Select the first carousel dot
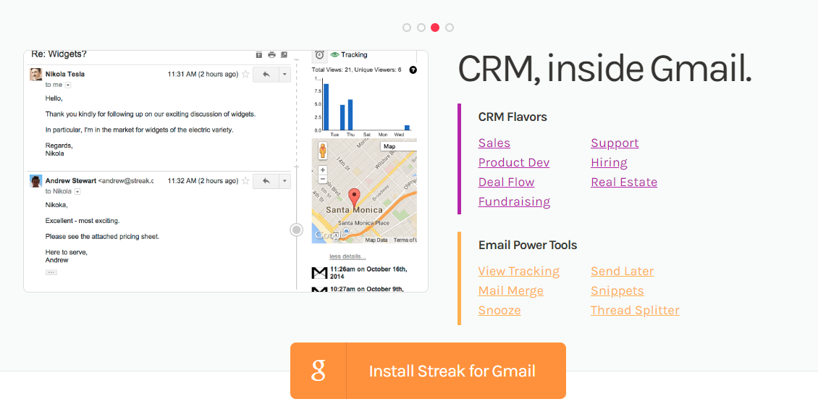818x420 pixels. 407,28
